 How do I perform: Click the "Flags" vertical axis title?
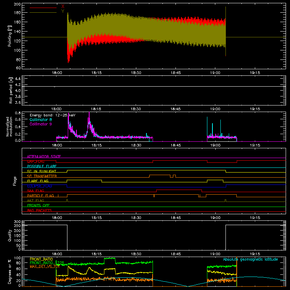pyautogui.click(x=14, y=181)
